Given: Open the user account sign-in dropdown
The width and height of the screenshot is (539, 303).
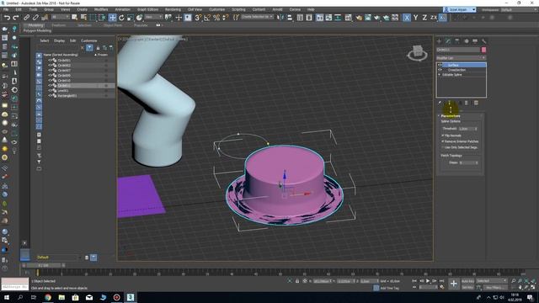Looking at the screenshot, I should [x=459, y=9].
